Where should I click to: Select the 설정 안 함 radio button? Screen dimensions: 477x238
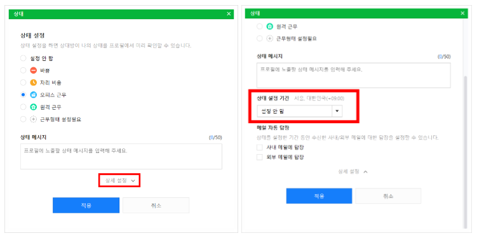23,58
